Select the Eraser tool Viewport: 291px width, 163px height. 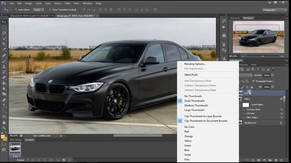coord(4,77)
